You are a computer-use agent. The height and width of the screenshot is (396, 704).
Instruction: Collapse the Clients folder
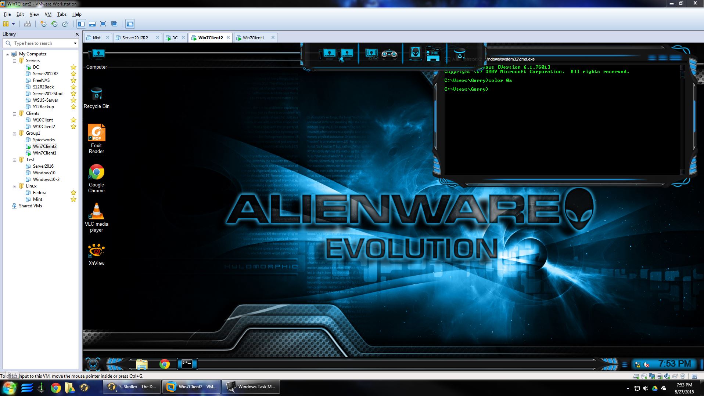[x=14, y=113]
